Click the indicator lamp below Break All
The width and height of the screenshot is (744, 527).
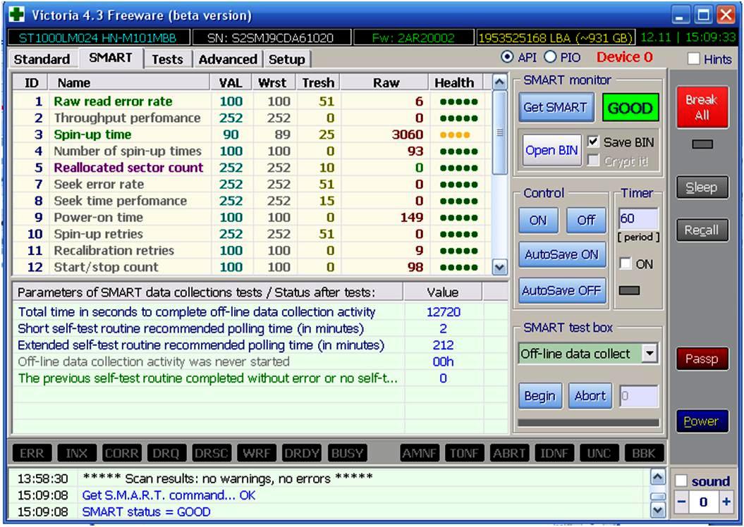702,144
